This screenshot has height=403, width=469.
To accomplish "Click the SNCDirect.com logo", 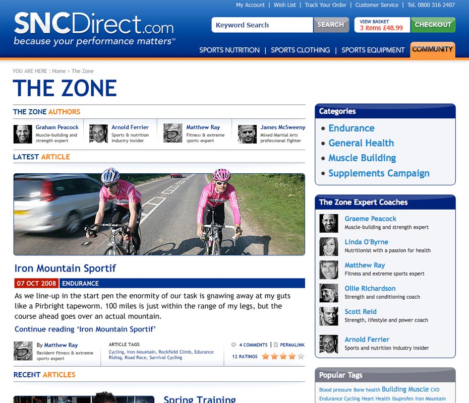I will pyautogui.click(x=94, y=28).
